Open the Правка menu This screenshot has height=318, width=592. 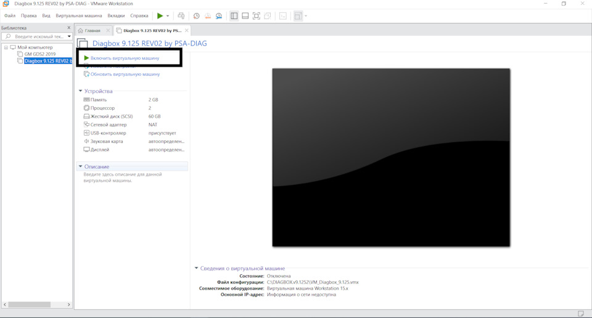point(29,16)
